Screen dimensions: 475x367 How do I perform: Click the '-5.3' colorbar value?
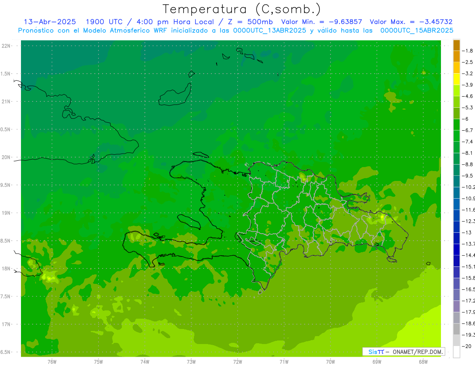[x=468, y=107]
